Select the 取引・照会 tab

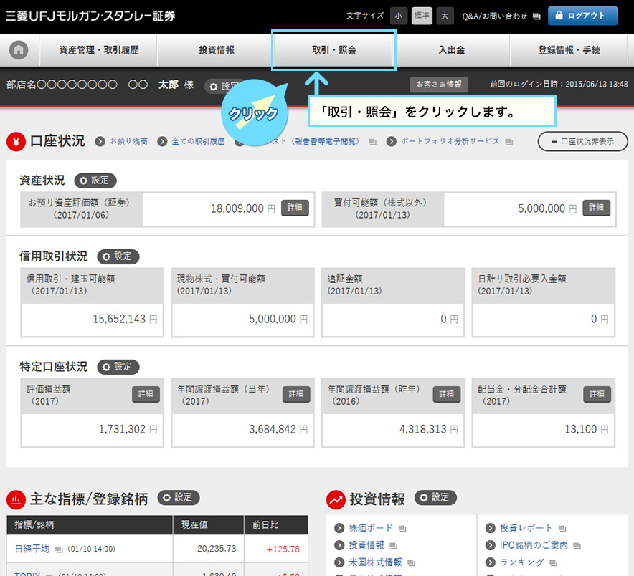[x=333, y=50]
